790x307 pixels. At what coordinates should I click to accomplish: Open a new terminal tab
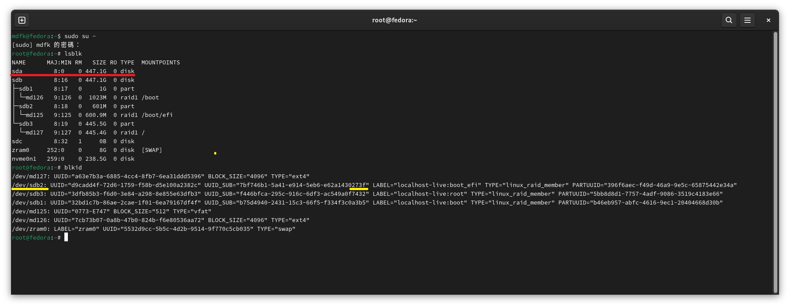22,20
